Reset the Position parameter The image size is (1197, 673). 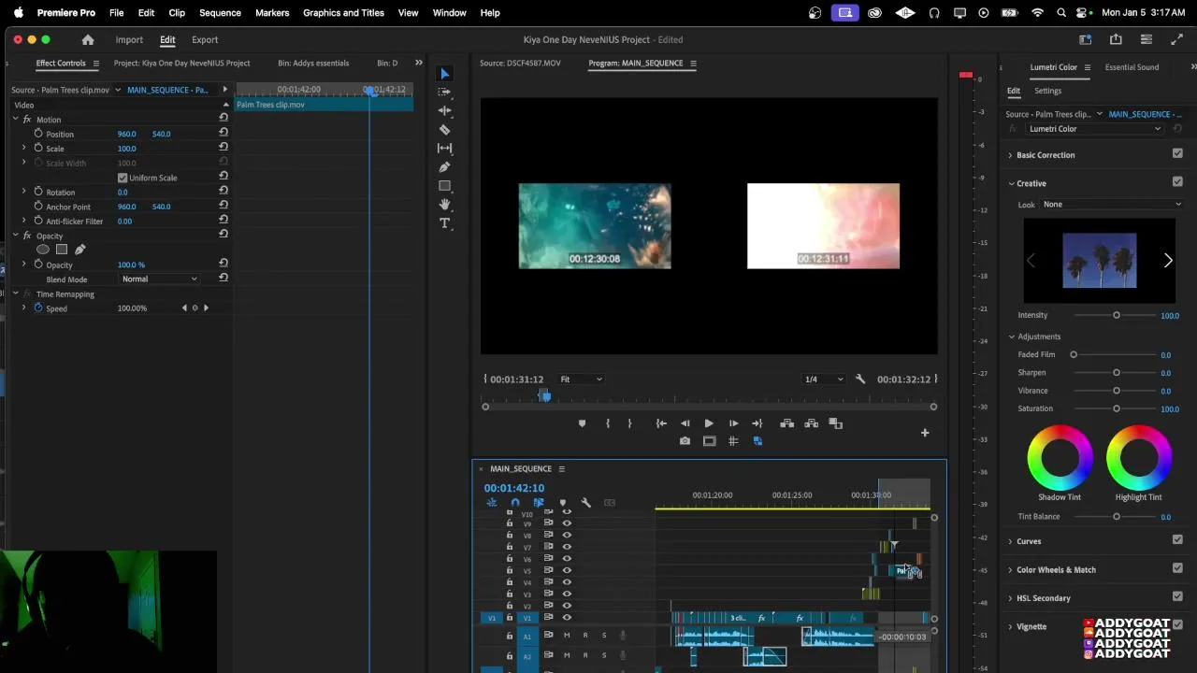224,134
